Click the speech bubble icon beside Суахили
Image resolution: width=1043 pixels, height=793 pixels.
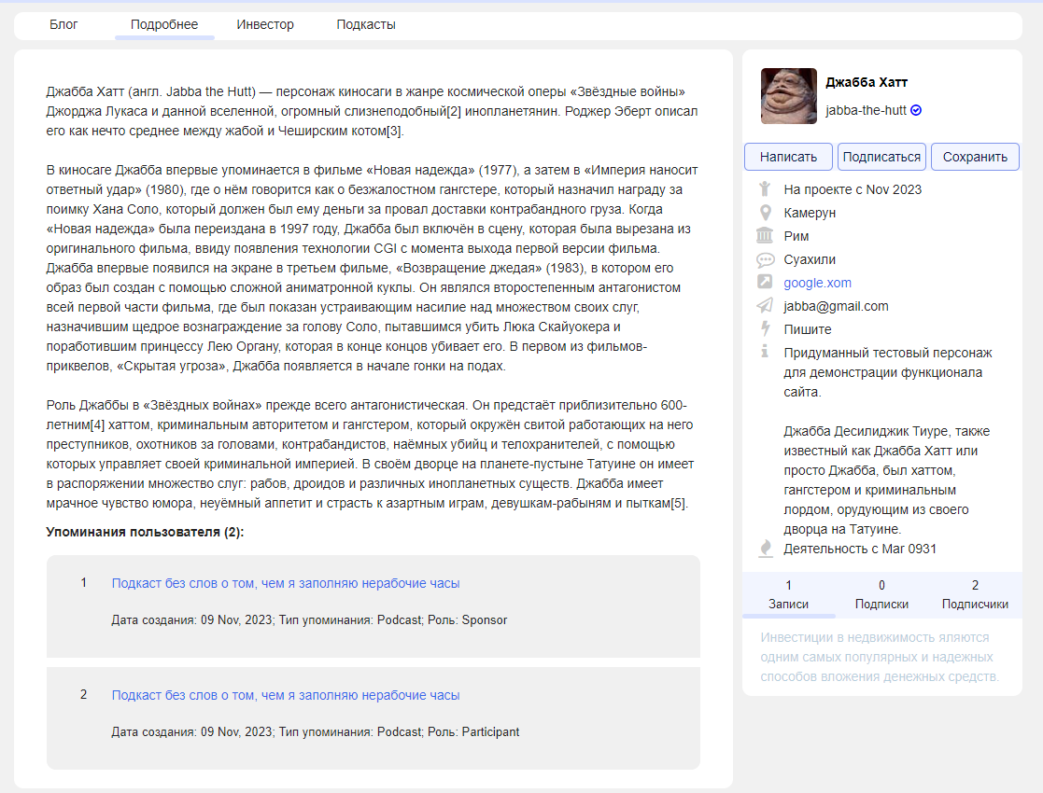tap(765, 259)
